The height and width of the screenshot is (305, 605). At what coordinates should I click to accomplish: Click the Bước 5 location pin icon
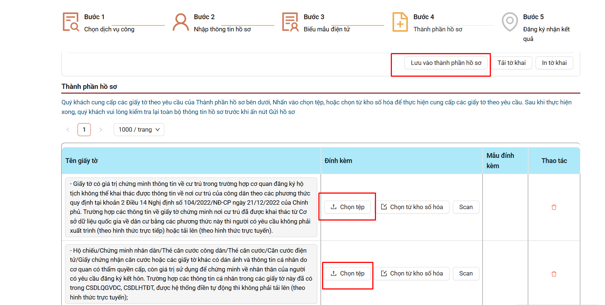pos(510,22)
